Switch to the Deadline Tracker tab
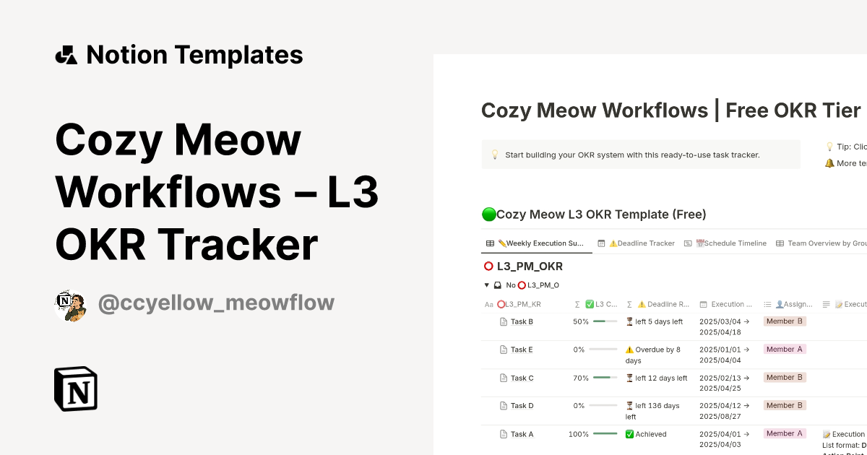 [645, 243]
